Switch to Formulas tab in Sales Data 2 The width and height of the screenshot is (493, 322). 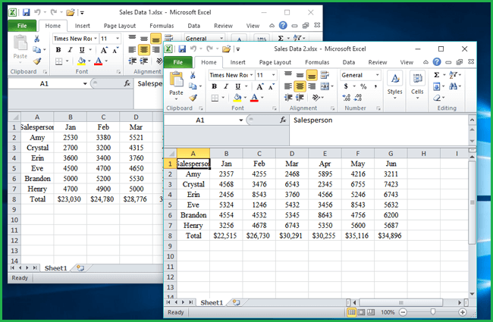tap(317, 62)
